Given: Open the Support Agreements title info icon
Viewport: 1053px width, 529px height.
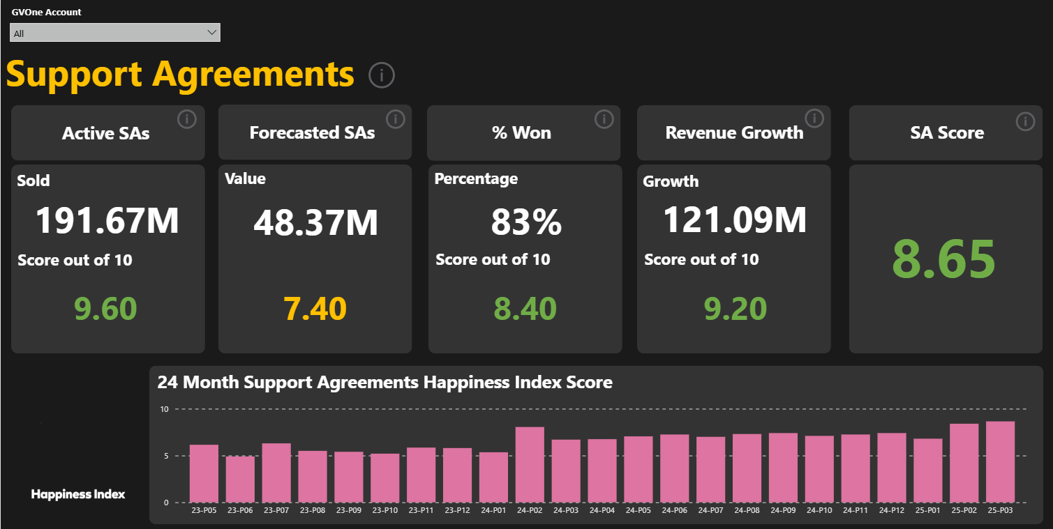Looking at the screenshot, I should pyautogui.click(x=382, y=75).
